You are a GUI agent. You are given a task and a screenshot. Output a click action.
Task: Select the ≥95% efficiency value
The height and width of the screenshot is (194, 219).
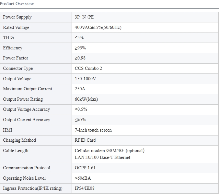coord(80,48)
